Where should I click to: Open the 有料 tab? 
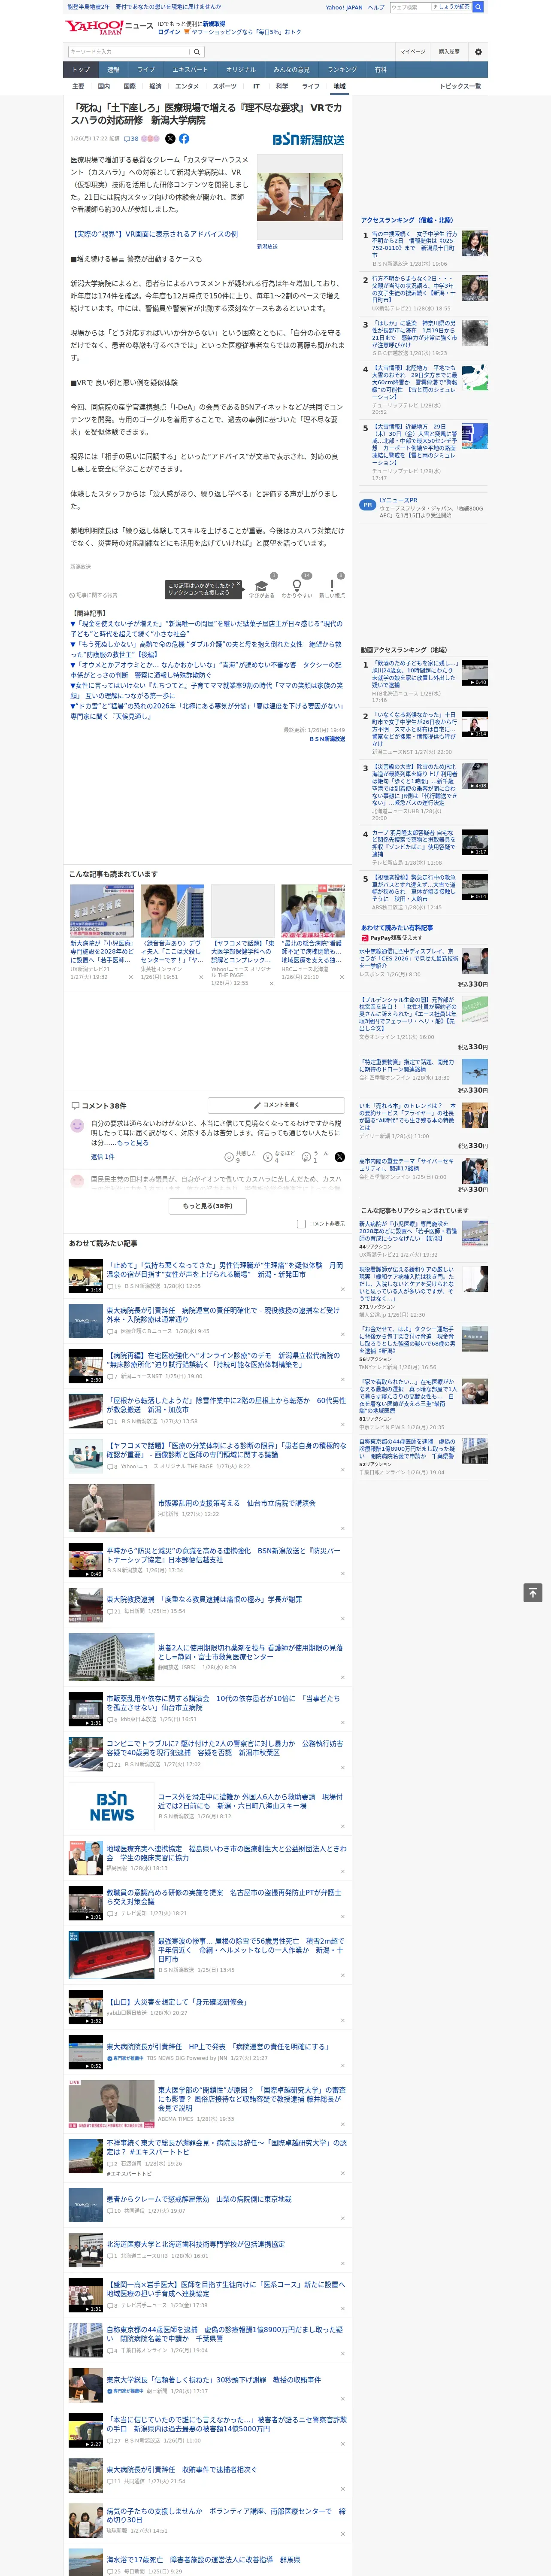(381, 69)
